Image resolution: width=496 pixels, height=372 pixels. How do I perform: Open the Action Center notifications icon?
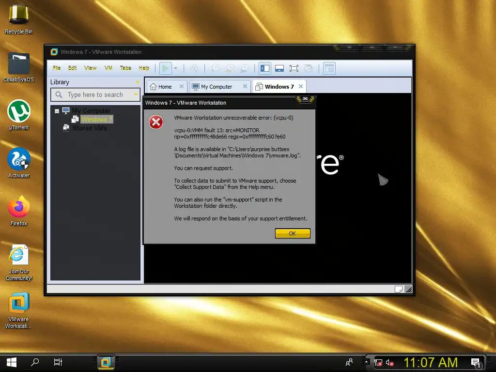[476, 363]
